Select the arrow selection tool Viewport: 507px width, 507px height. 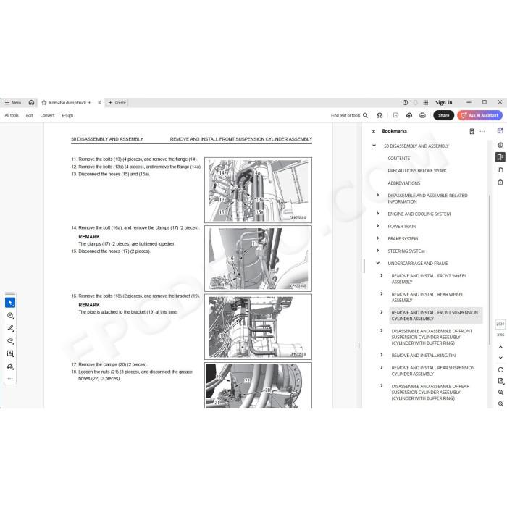click(x=10, y=303)
